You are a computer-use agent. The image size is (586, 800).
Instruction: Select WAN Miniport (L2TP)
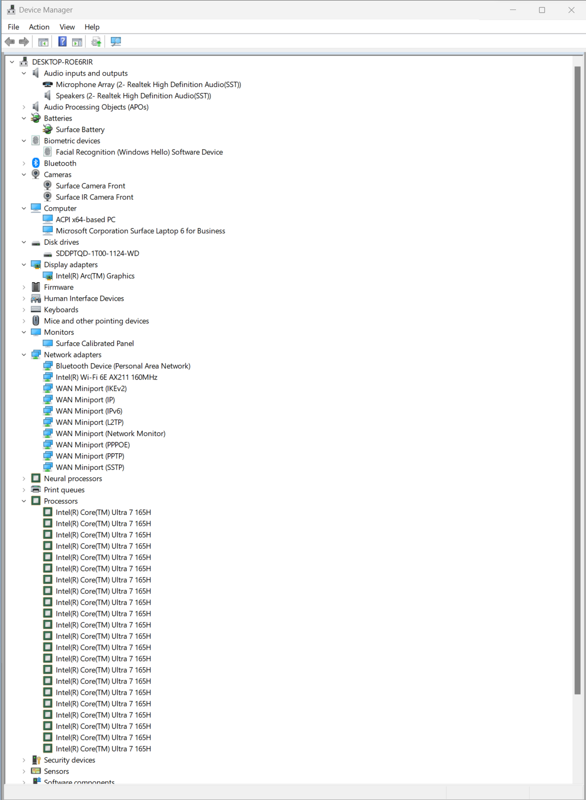[x=89, y=422]
